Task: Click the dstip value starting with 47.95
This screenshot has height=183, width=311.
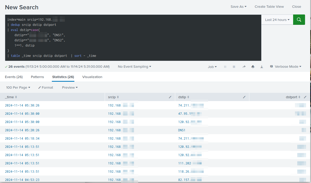Action: tap(190, 114)
